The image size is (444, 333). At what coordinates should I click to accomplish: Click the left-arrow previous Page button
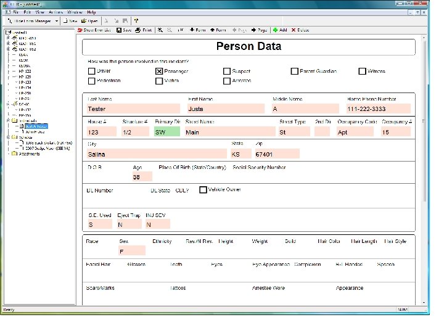coord(239,30)
